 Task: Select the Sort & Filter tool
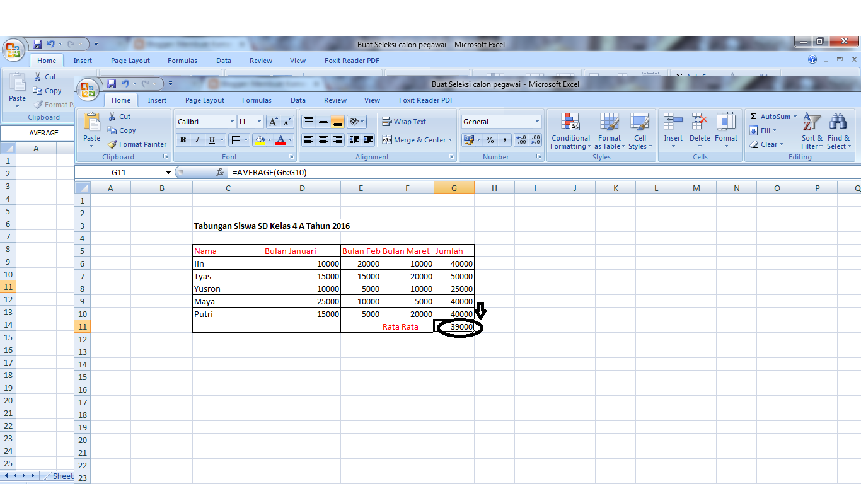pyautogui.click(x=812, y=132)
